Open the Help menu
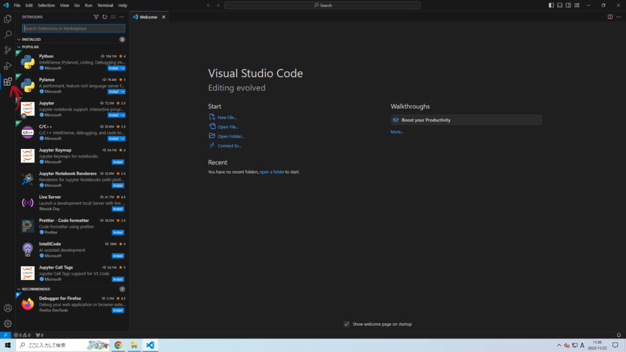 coord(122,5)
